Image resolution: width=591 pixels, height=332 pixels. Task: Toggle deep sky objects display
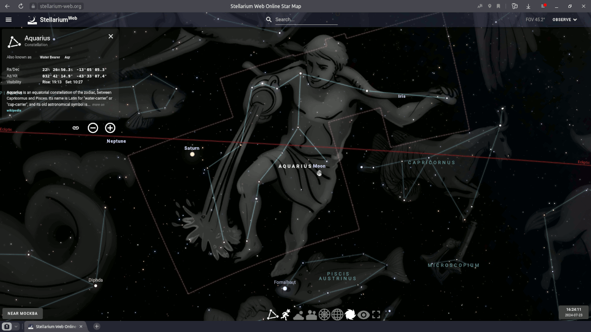pyautogui.click(x=350, y=314)
